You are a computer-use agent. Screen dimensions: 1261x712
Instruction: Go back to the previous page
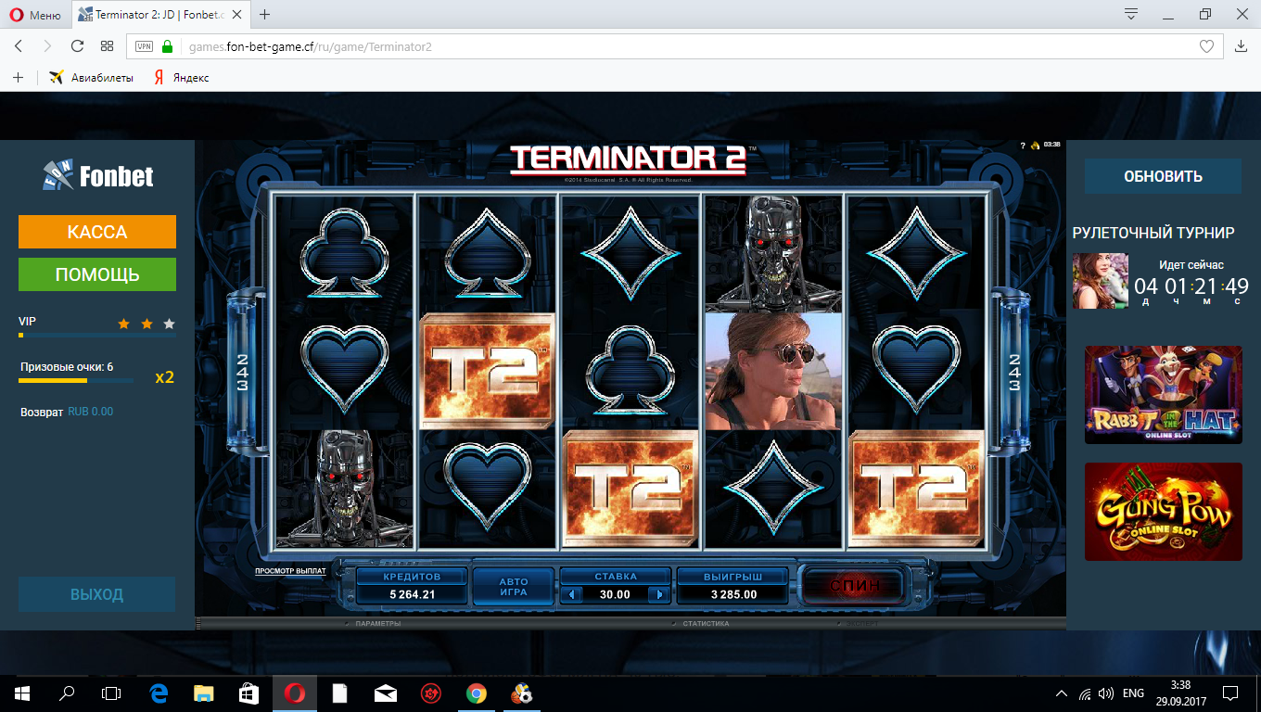[19, 46]
